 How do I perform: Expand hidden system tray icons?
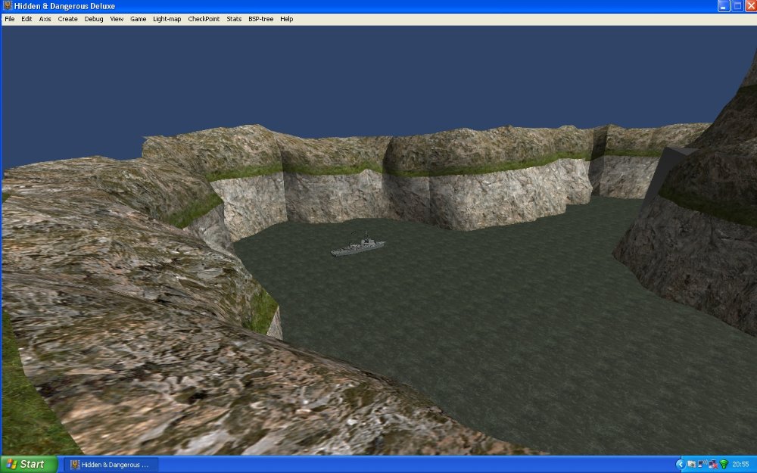point(681,465)
